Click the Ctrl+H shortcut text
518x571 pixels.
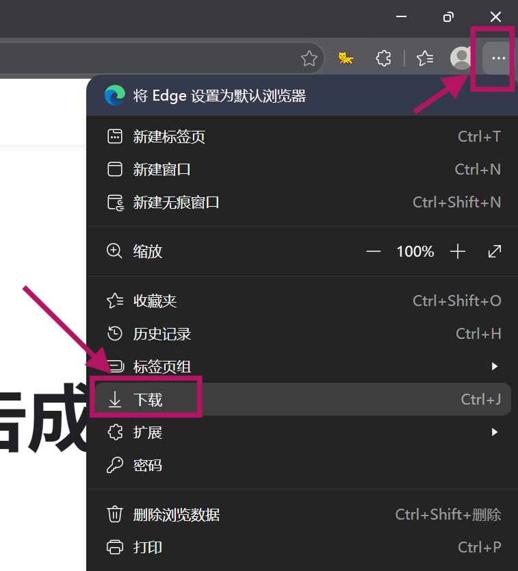click(x=478, y=334)
